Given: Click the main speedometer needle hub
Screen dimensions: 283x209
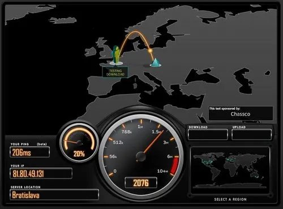Looking at the screenshot, I should click(141, 156).
